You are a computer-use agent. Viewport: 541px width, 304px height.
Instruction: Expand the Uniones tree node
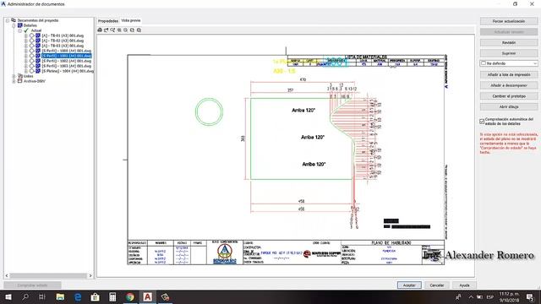coord(14,76)
